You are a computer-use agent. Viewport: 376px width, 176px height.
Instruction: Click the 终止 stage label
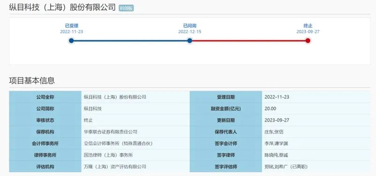click(x=308, y=26)
